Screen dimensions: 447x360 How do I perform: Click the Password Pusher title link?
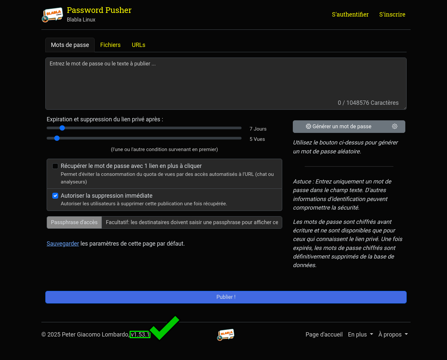(99, 10)
